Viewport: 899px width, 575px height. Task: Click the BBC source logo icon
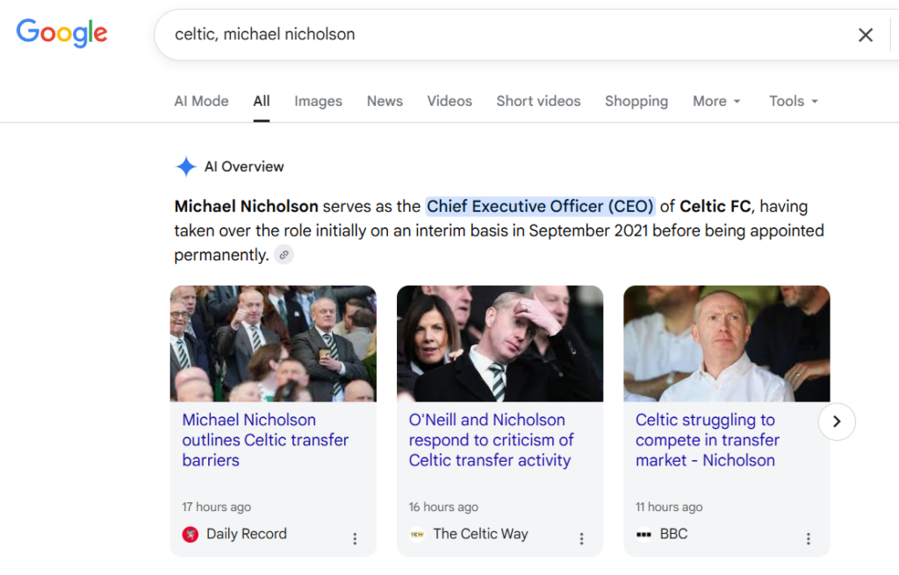coord(644,535)
